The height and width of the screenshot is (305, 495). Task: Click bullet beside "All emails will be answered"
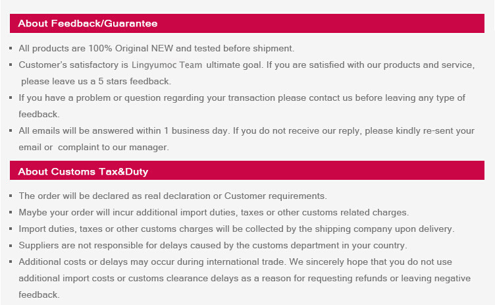[x=11, y=131]
